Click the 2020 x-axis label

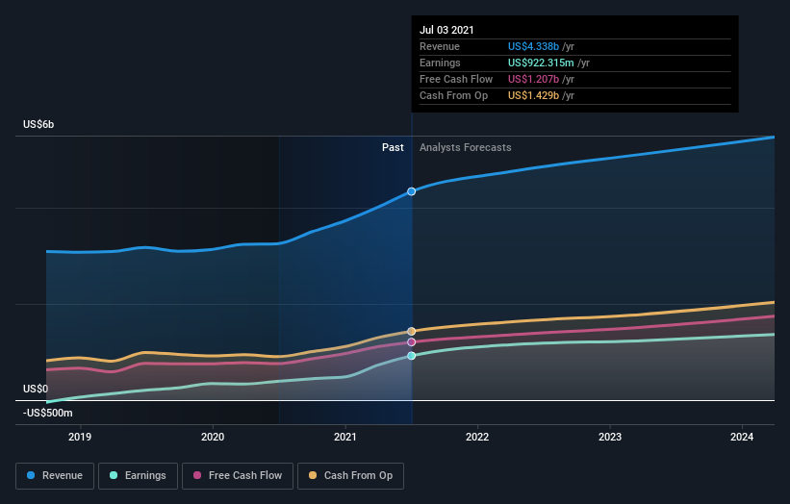click(x=213, y=437)
